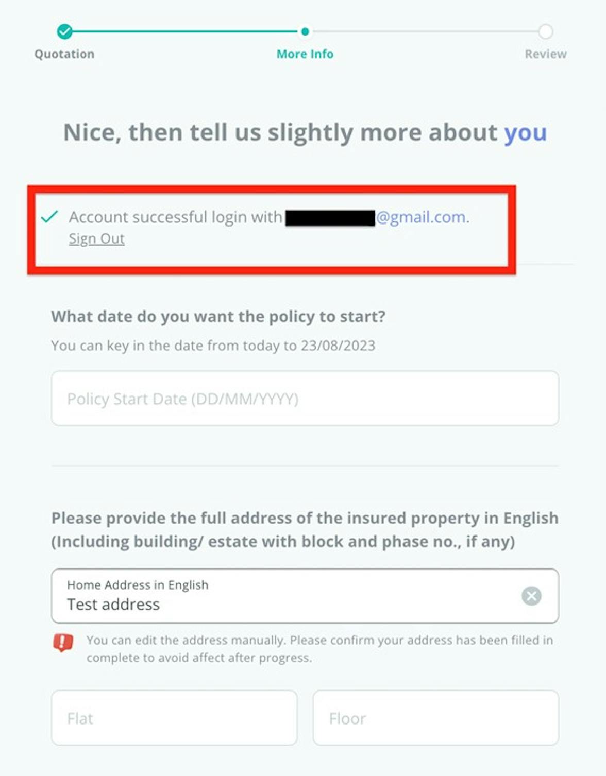Click into the Flat input box

tap(174, 718)
